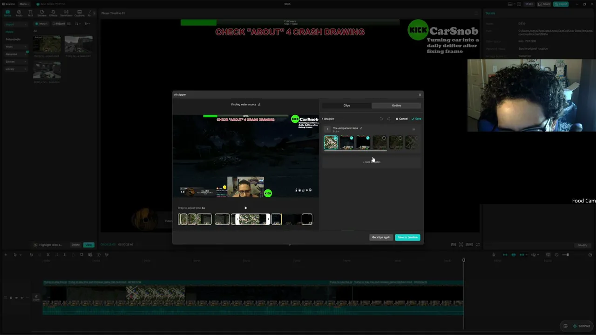Close the AI clipper dialog
This screenshot has width=596, height=335.
click(x=420, y=94)
